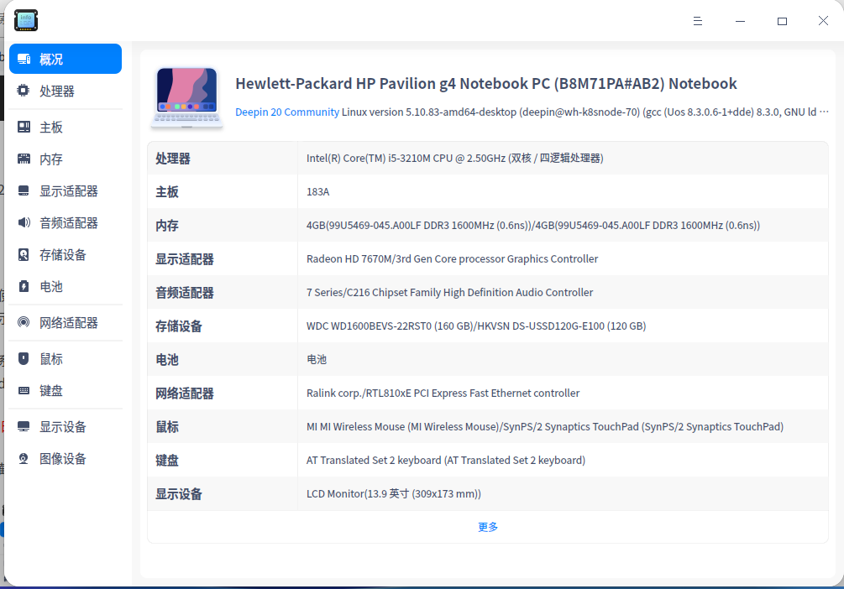Click the laptop thumbnail image
The width and height of the screenshot is (844, 589).
[186, 95]
